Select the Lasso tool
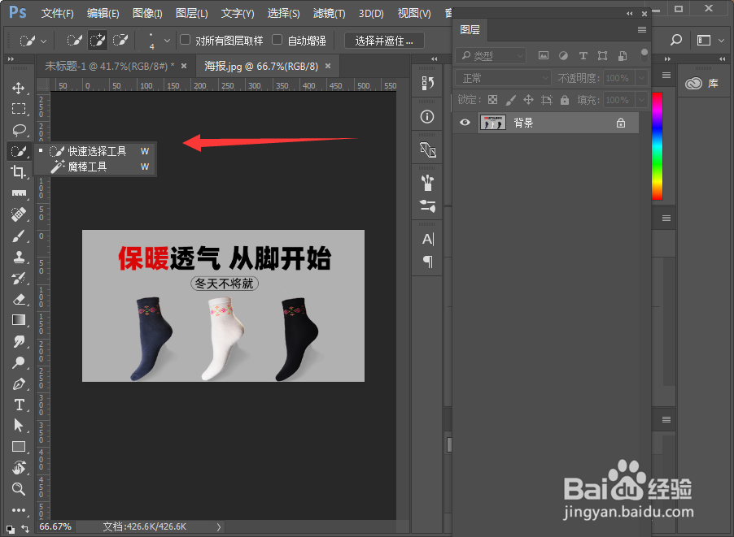 (x=19, y=130)
